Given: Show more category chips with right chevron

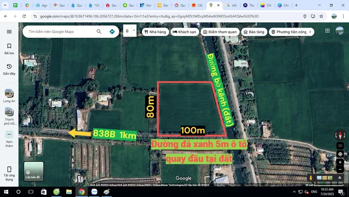Looking at the screenshot, I should pyautogui.click(x=310, y=32).
